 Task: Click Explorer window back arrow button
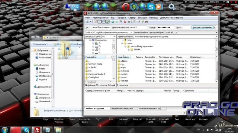[x=33, y=38]
